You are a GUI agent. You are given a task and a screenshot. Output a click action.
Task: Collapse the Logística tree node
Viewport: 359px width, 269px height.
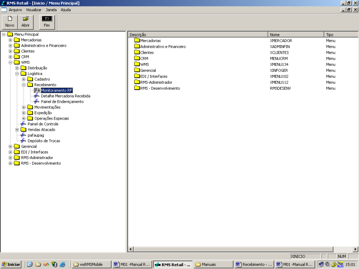click(x=17, y=74)
